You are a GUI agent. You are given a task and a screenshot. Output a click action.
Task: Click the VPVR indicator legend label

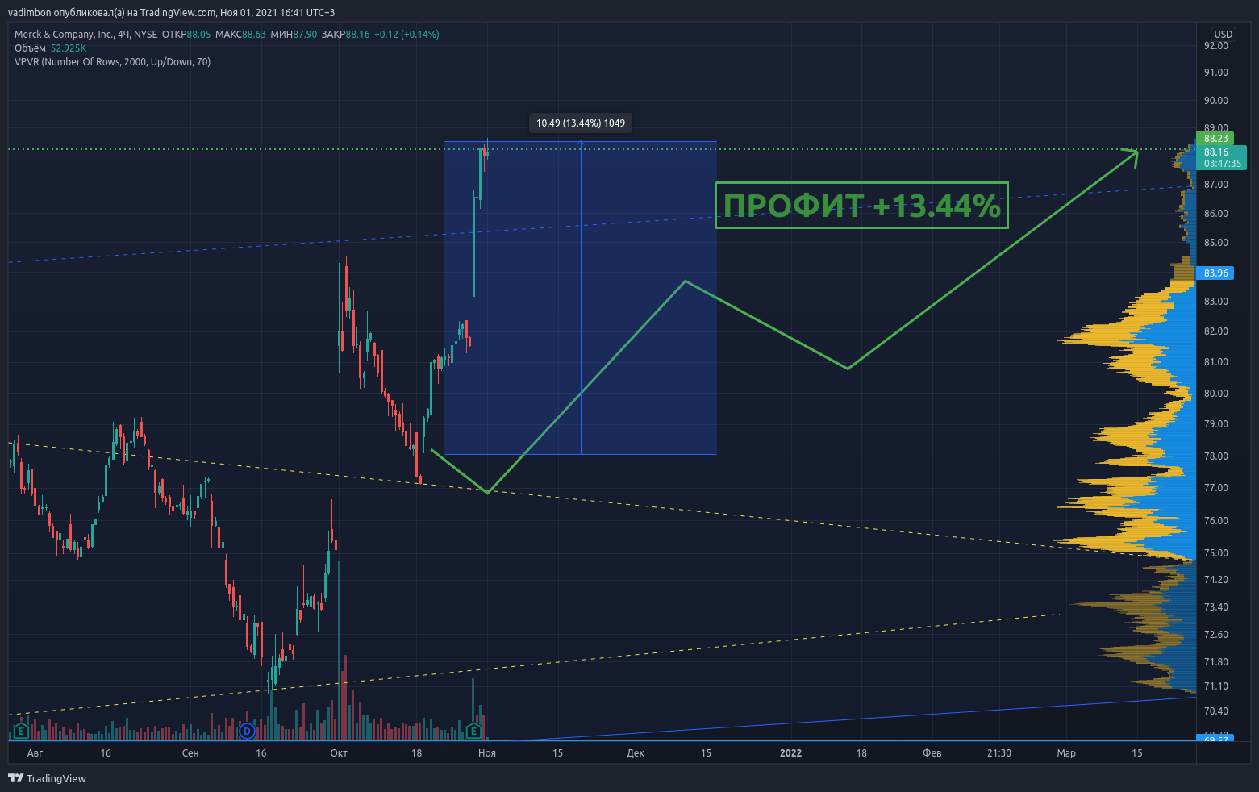[112, 62]
